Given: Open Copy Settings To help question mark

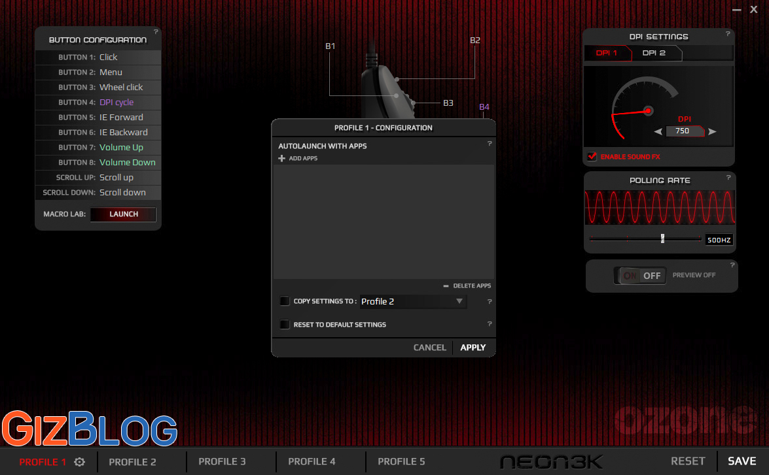Looking at the screenshot, I should pos(490,302).
